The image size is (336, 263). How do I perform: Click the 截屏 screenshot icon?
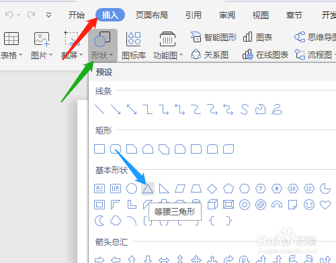point(72,39)
